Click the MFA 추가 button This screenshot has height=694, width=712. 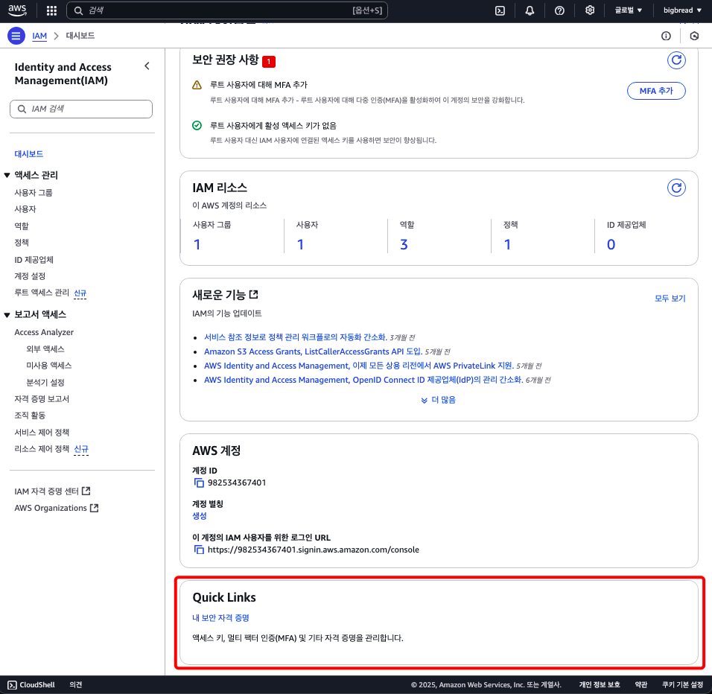coord(656,91)
